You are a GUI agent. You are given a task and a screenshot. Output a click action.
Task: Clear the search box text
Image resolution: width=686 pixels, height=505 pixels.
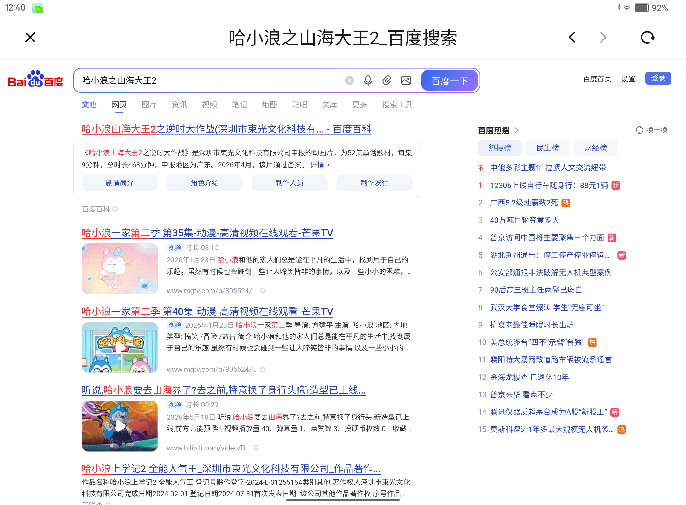coord(349,80)
